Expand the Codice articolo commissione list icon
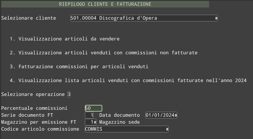The width and height of the screenshot is (253, 139). [167, 129]
